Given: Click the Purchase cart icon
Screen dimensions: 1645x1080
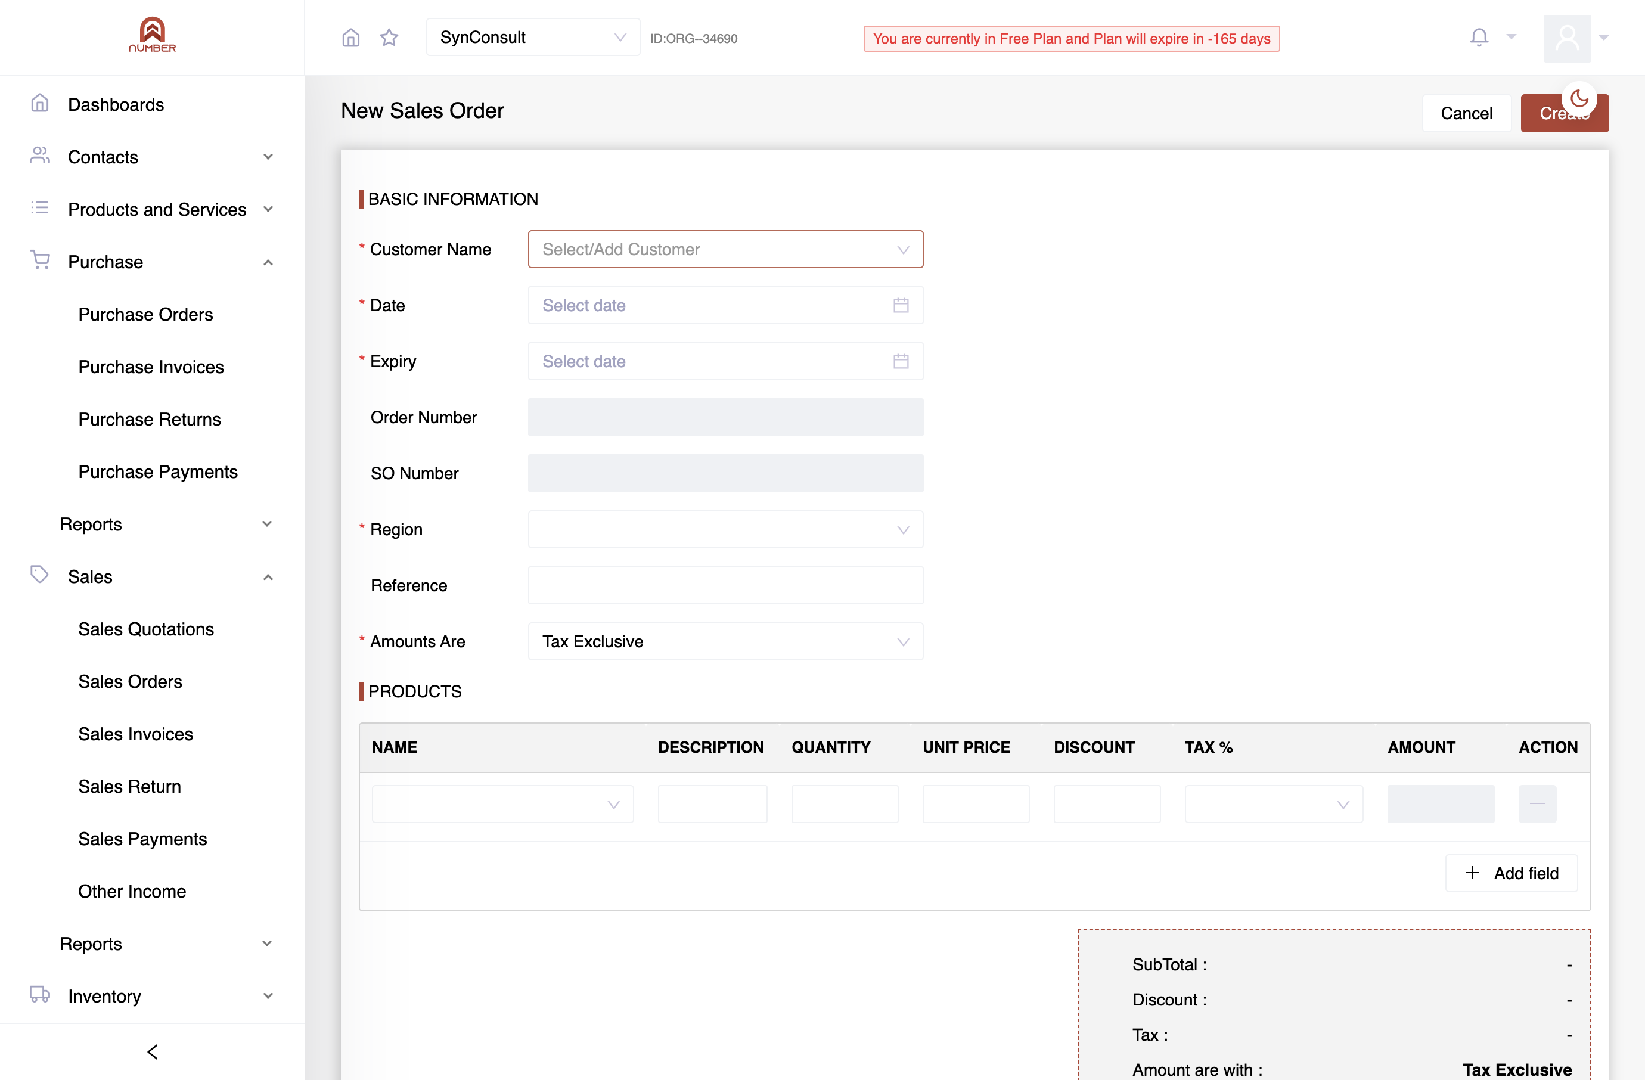Looking at the screenshot, I should (40, 260).
